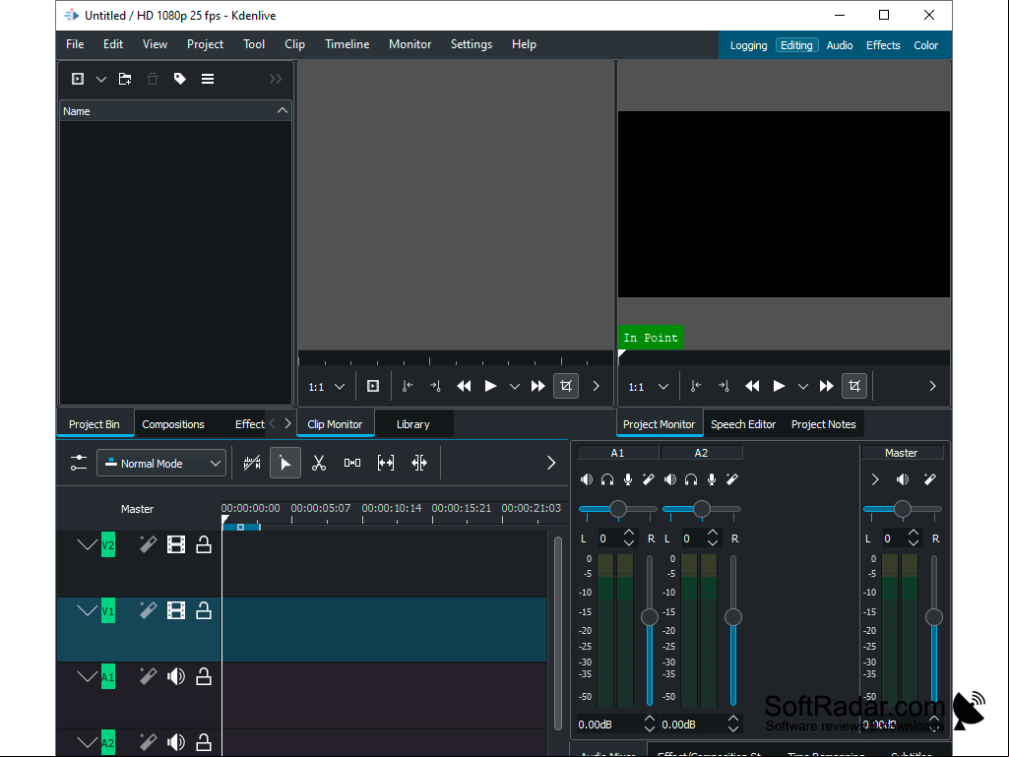Switch to the Library tab
This screenshot has width=1009, height=757.
413,424
